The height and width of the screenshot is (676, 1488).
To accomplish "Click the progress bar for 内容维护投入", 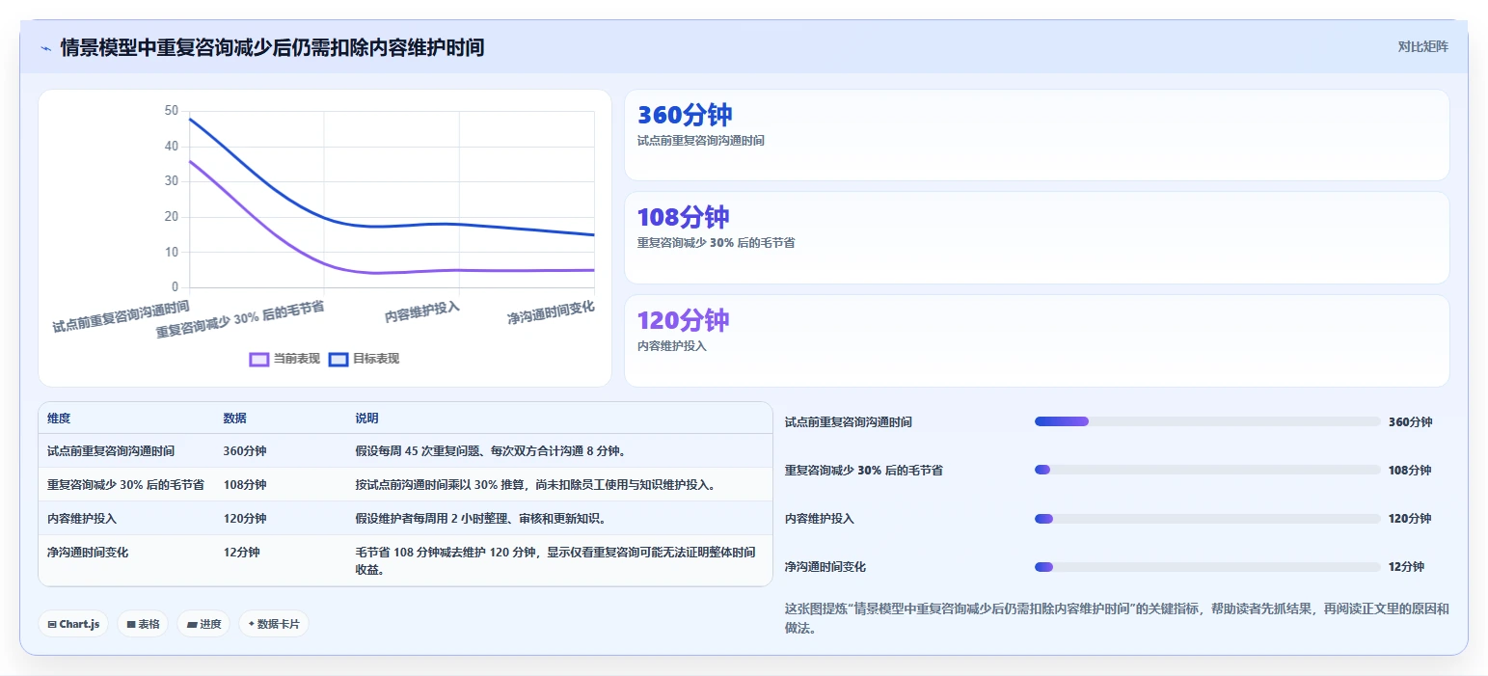I will [1207, 519].
